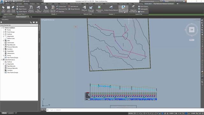The width and height of the screenshot is (204, 115).
Task: Open the AutoCAD application menu button
Action: [2, 2]
